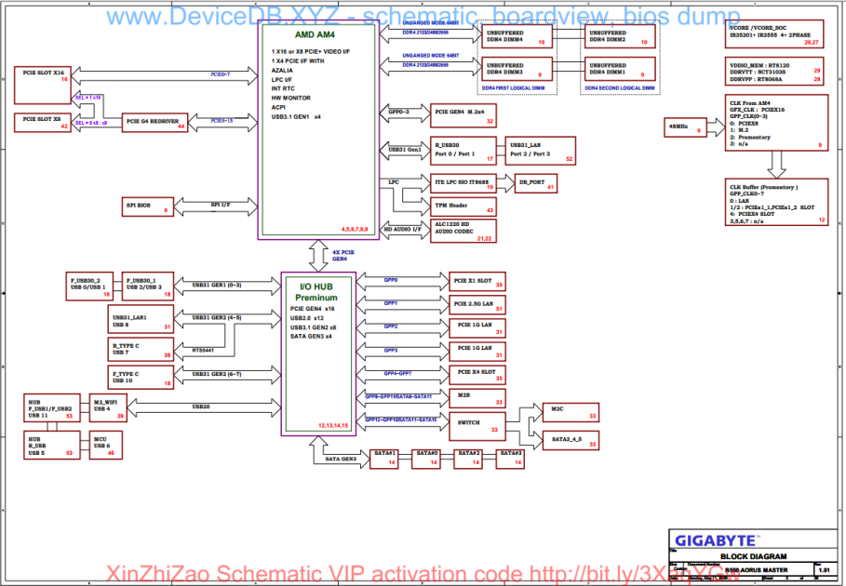Select the HUB R_USB USB 5 block
This screenshot has height=586, width=846.
tap(52, 446)
